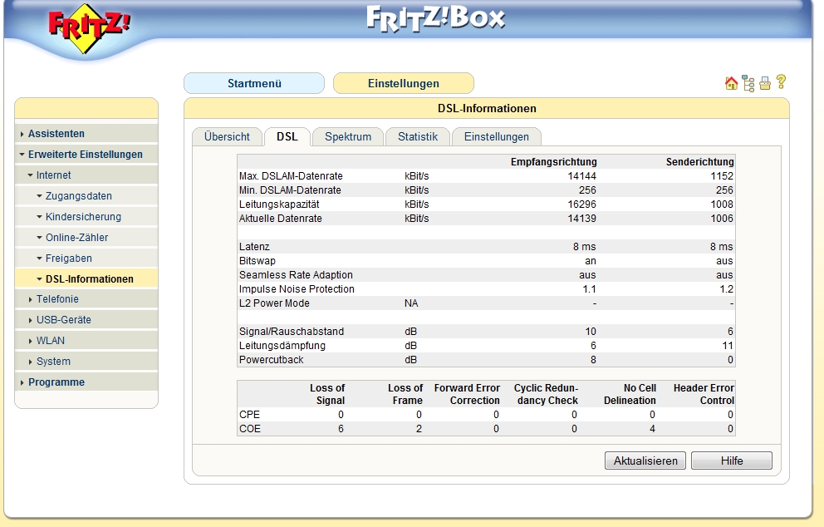Select the Statistik tab
The width and height of the screenshot is (824, 527).
click(x=417, y=137)
